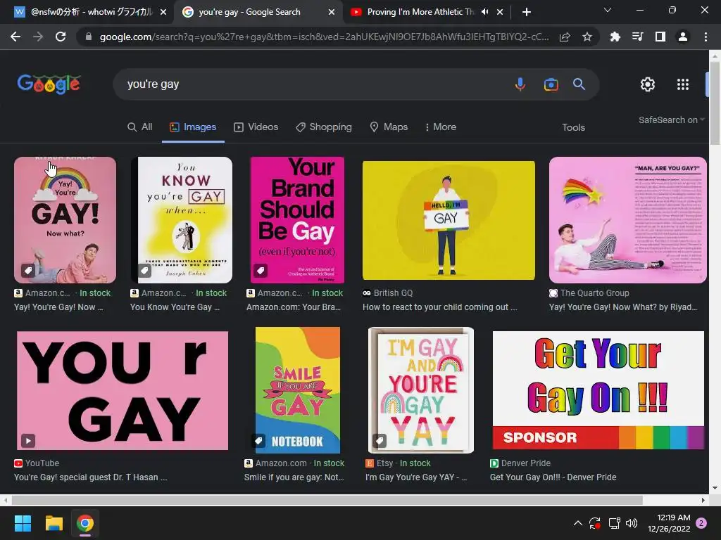Open the Chrome profile icon
Screen dimensions: 721x540
tap(683, 37)
